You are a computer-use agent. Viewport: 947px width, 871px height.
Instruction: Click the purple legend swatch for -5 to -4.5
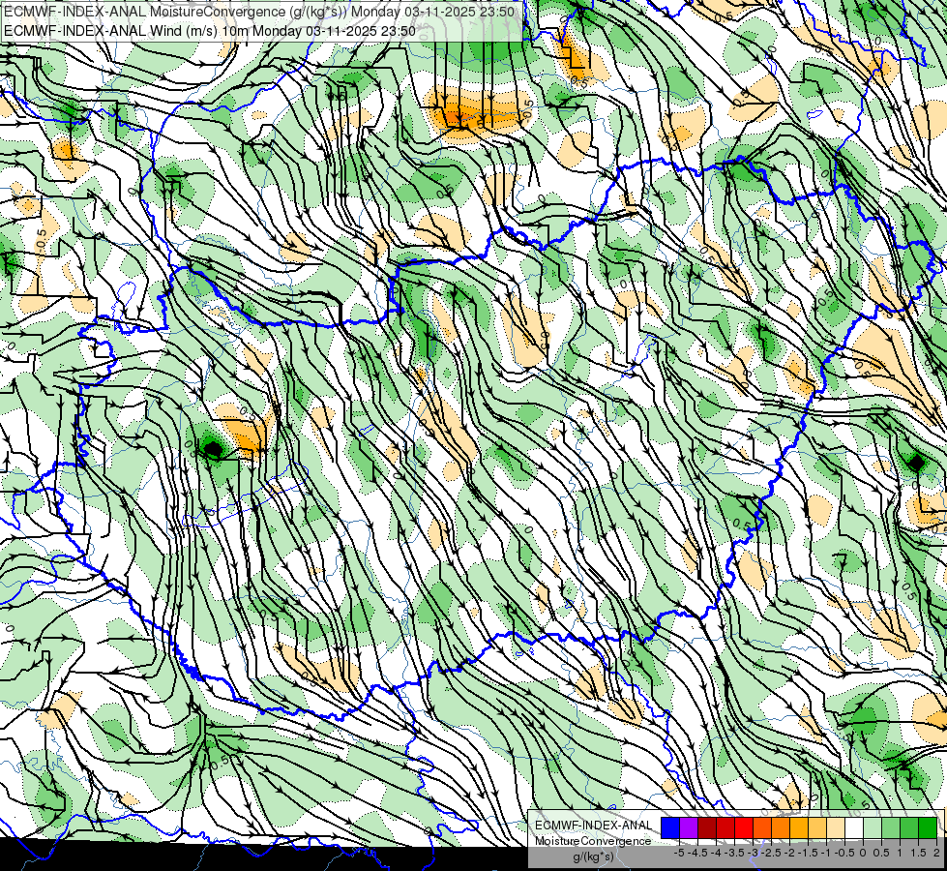click(689, 827)
